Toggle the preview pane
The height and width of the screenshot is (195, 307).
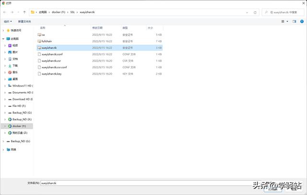(294, 22)
